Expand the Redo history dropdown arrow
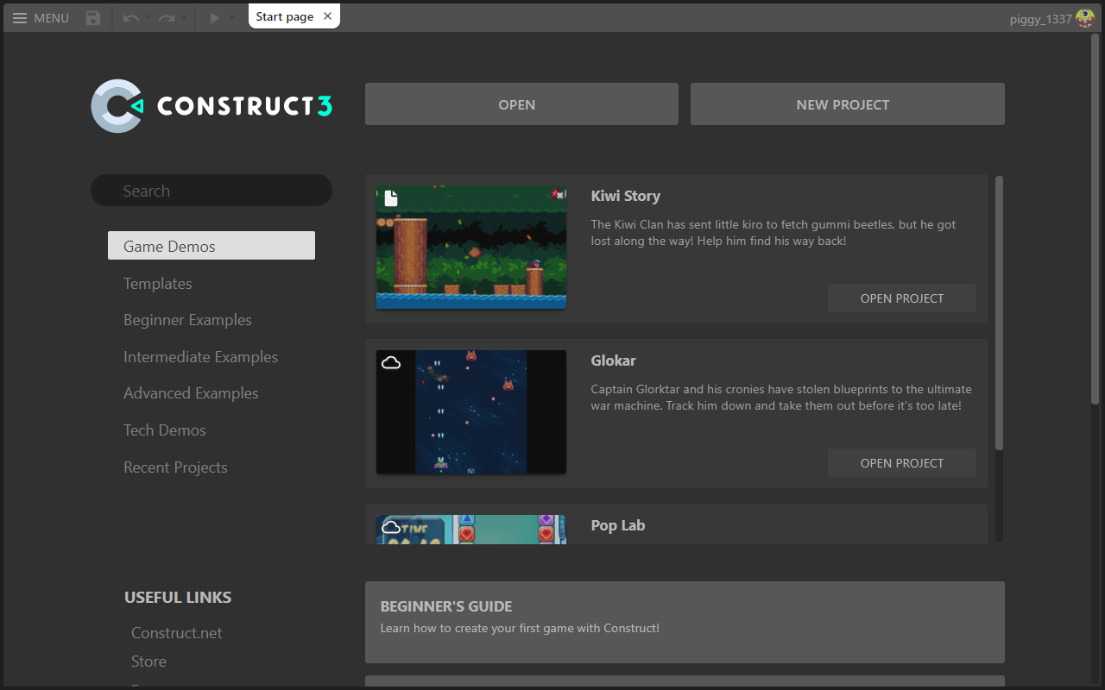Image resolution: width=1105 pixels, height=690 pixels. pyautogui.click(x=184, y=18)
